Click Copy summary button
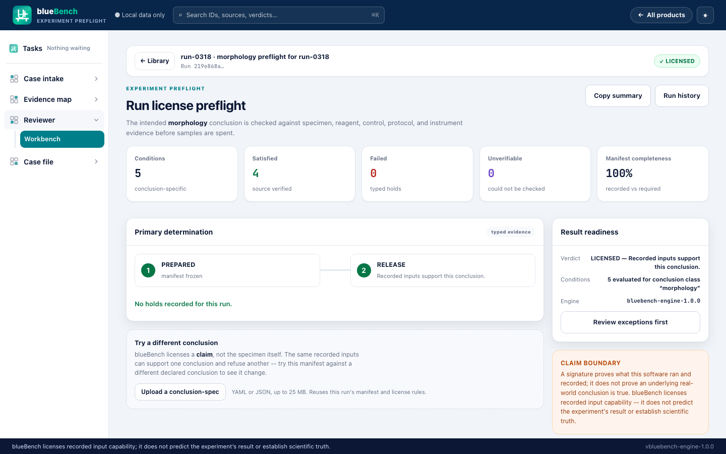This screenshot has width=726, height=454. pos(618,96)
